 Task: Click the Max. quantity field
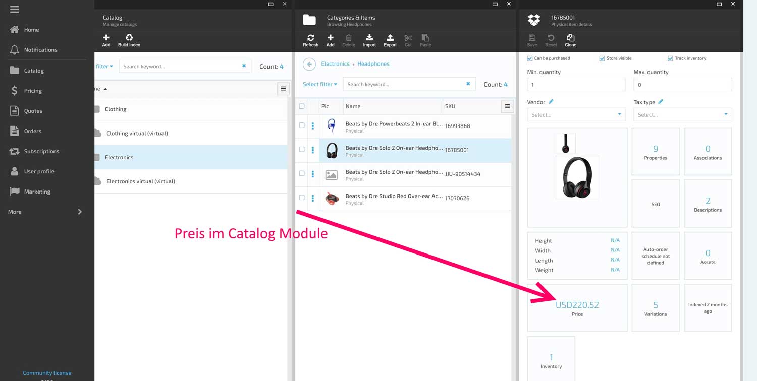point(683,85)
